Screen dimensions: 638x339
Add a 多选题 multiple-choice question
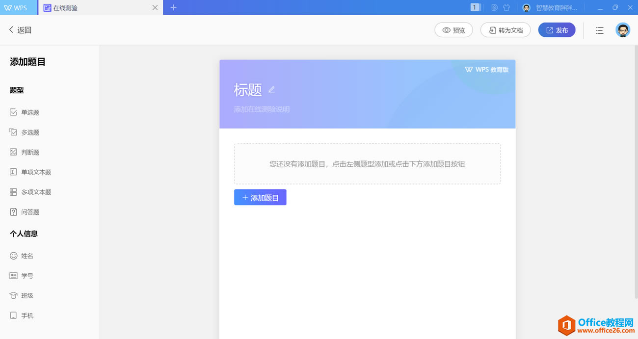[x=29, y=132]
